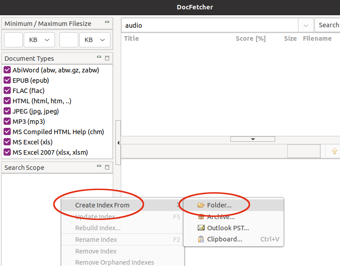This screenshot has height=266, width=340.
Task: Choose Archive... from submenu
Action: [x=234, y=216]
